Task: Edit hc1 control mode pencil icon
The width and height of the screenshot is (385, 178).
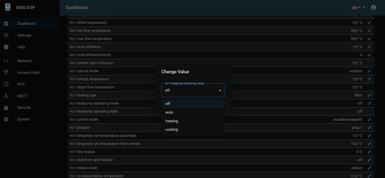Action: 369,120
